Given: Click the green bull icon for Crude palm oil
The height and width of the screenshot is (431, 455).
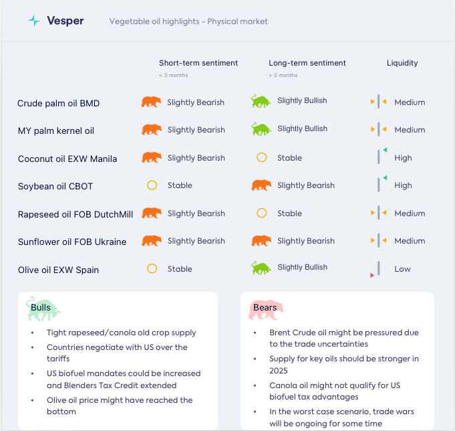Looking at the screenshot, I should coord(261,101).
